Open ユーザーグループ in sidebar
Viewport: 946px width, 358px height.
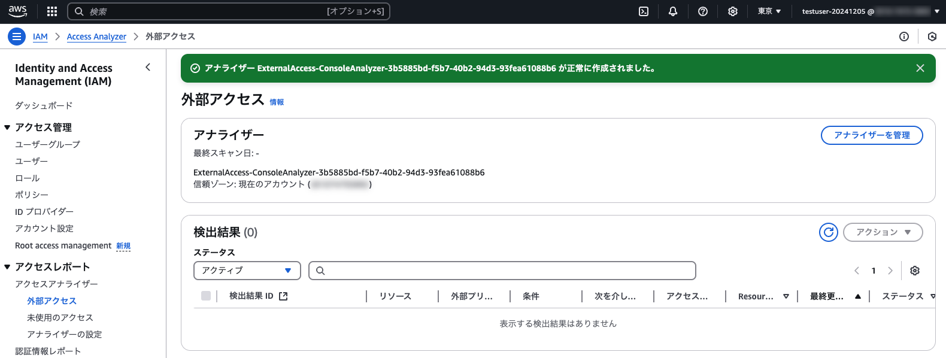(47, 144)
